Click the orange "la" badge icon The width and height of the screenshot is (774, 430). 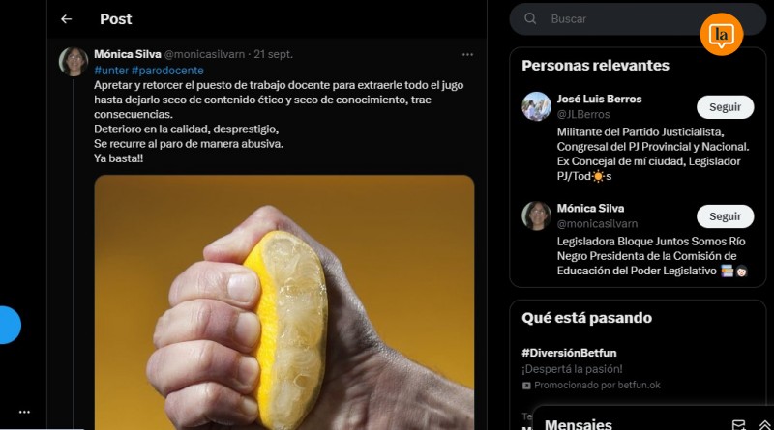point(721,35)
